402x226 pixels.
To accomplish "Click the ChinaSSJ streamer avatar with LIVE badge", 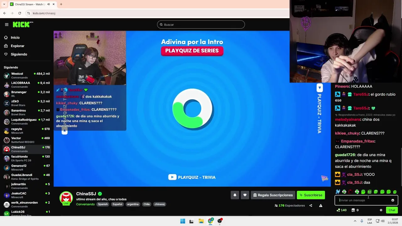I will (66, 198).
